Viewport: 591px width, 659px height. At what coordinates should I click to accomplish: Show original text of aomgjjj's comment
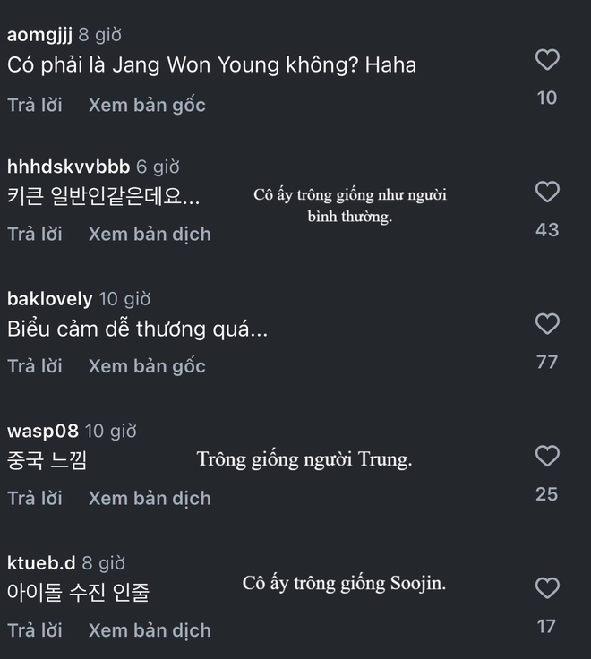click(147, 105)
